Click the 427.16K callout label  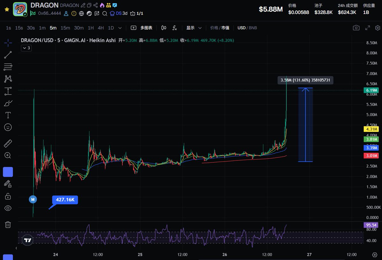click(65, 200)
